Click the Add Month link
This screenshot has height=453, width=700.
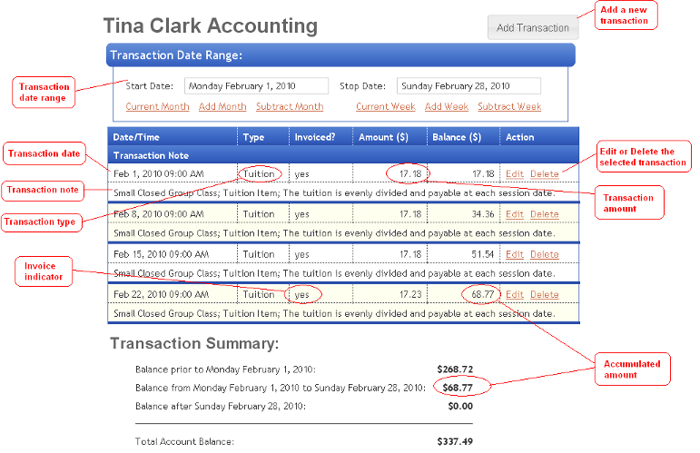[222, 107]
